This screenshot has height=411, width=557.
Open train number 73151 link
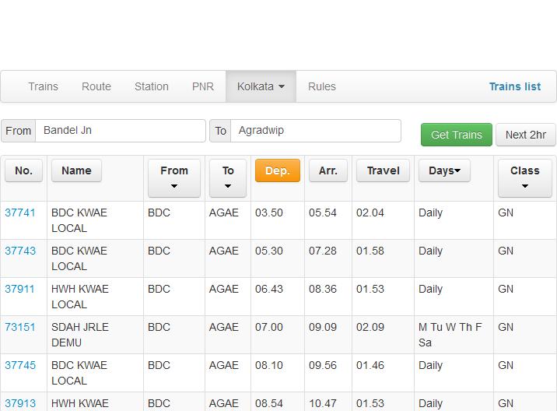pos(20,327)
